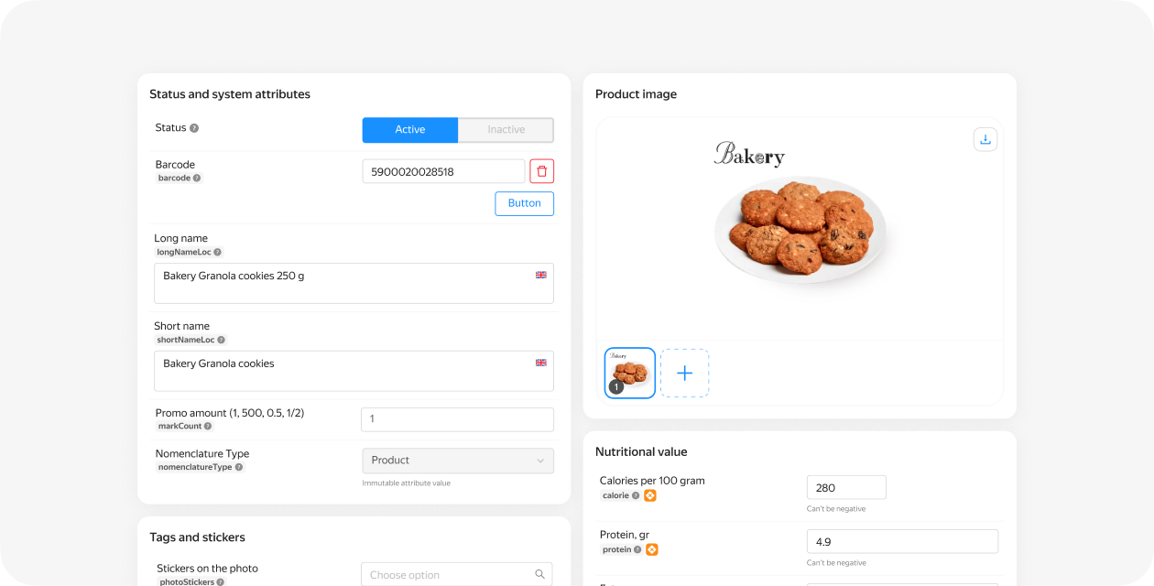Click the orange icon beside protein

pyautogui.click(x=652, y=549)
